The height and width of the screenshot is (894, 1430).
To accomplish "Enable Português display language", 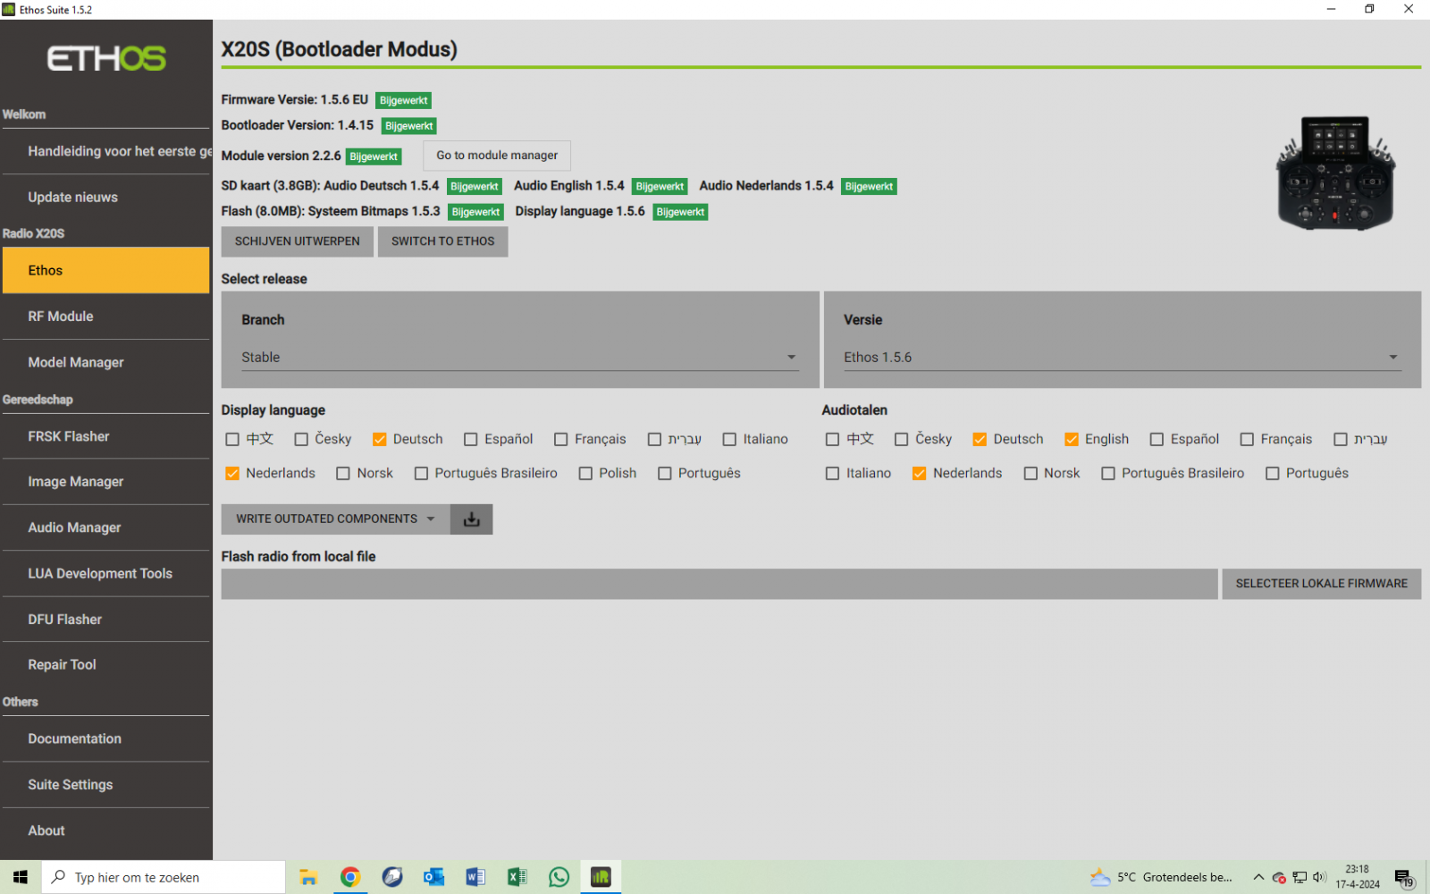I will coord(665,473).
